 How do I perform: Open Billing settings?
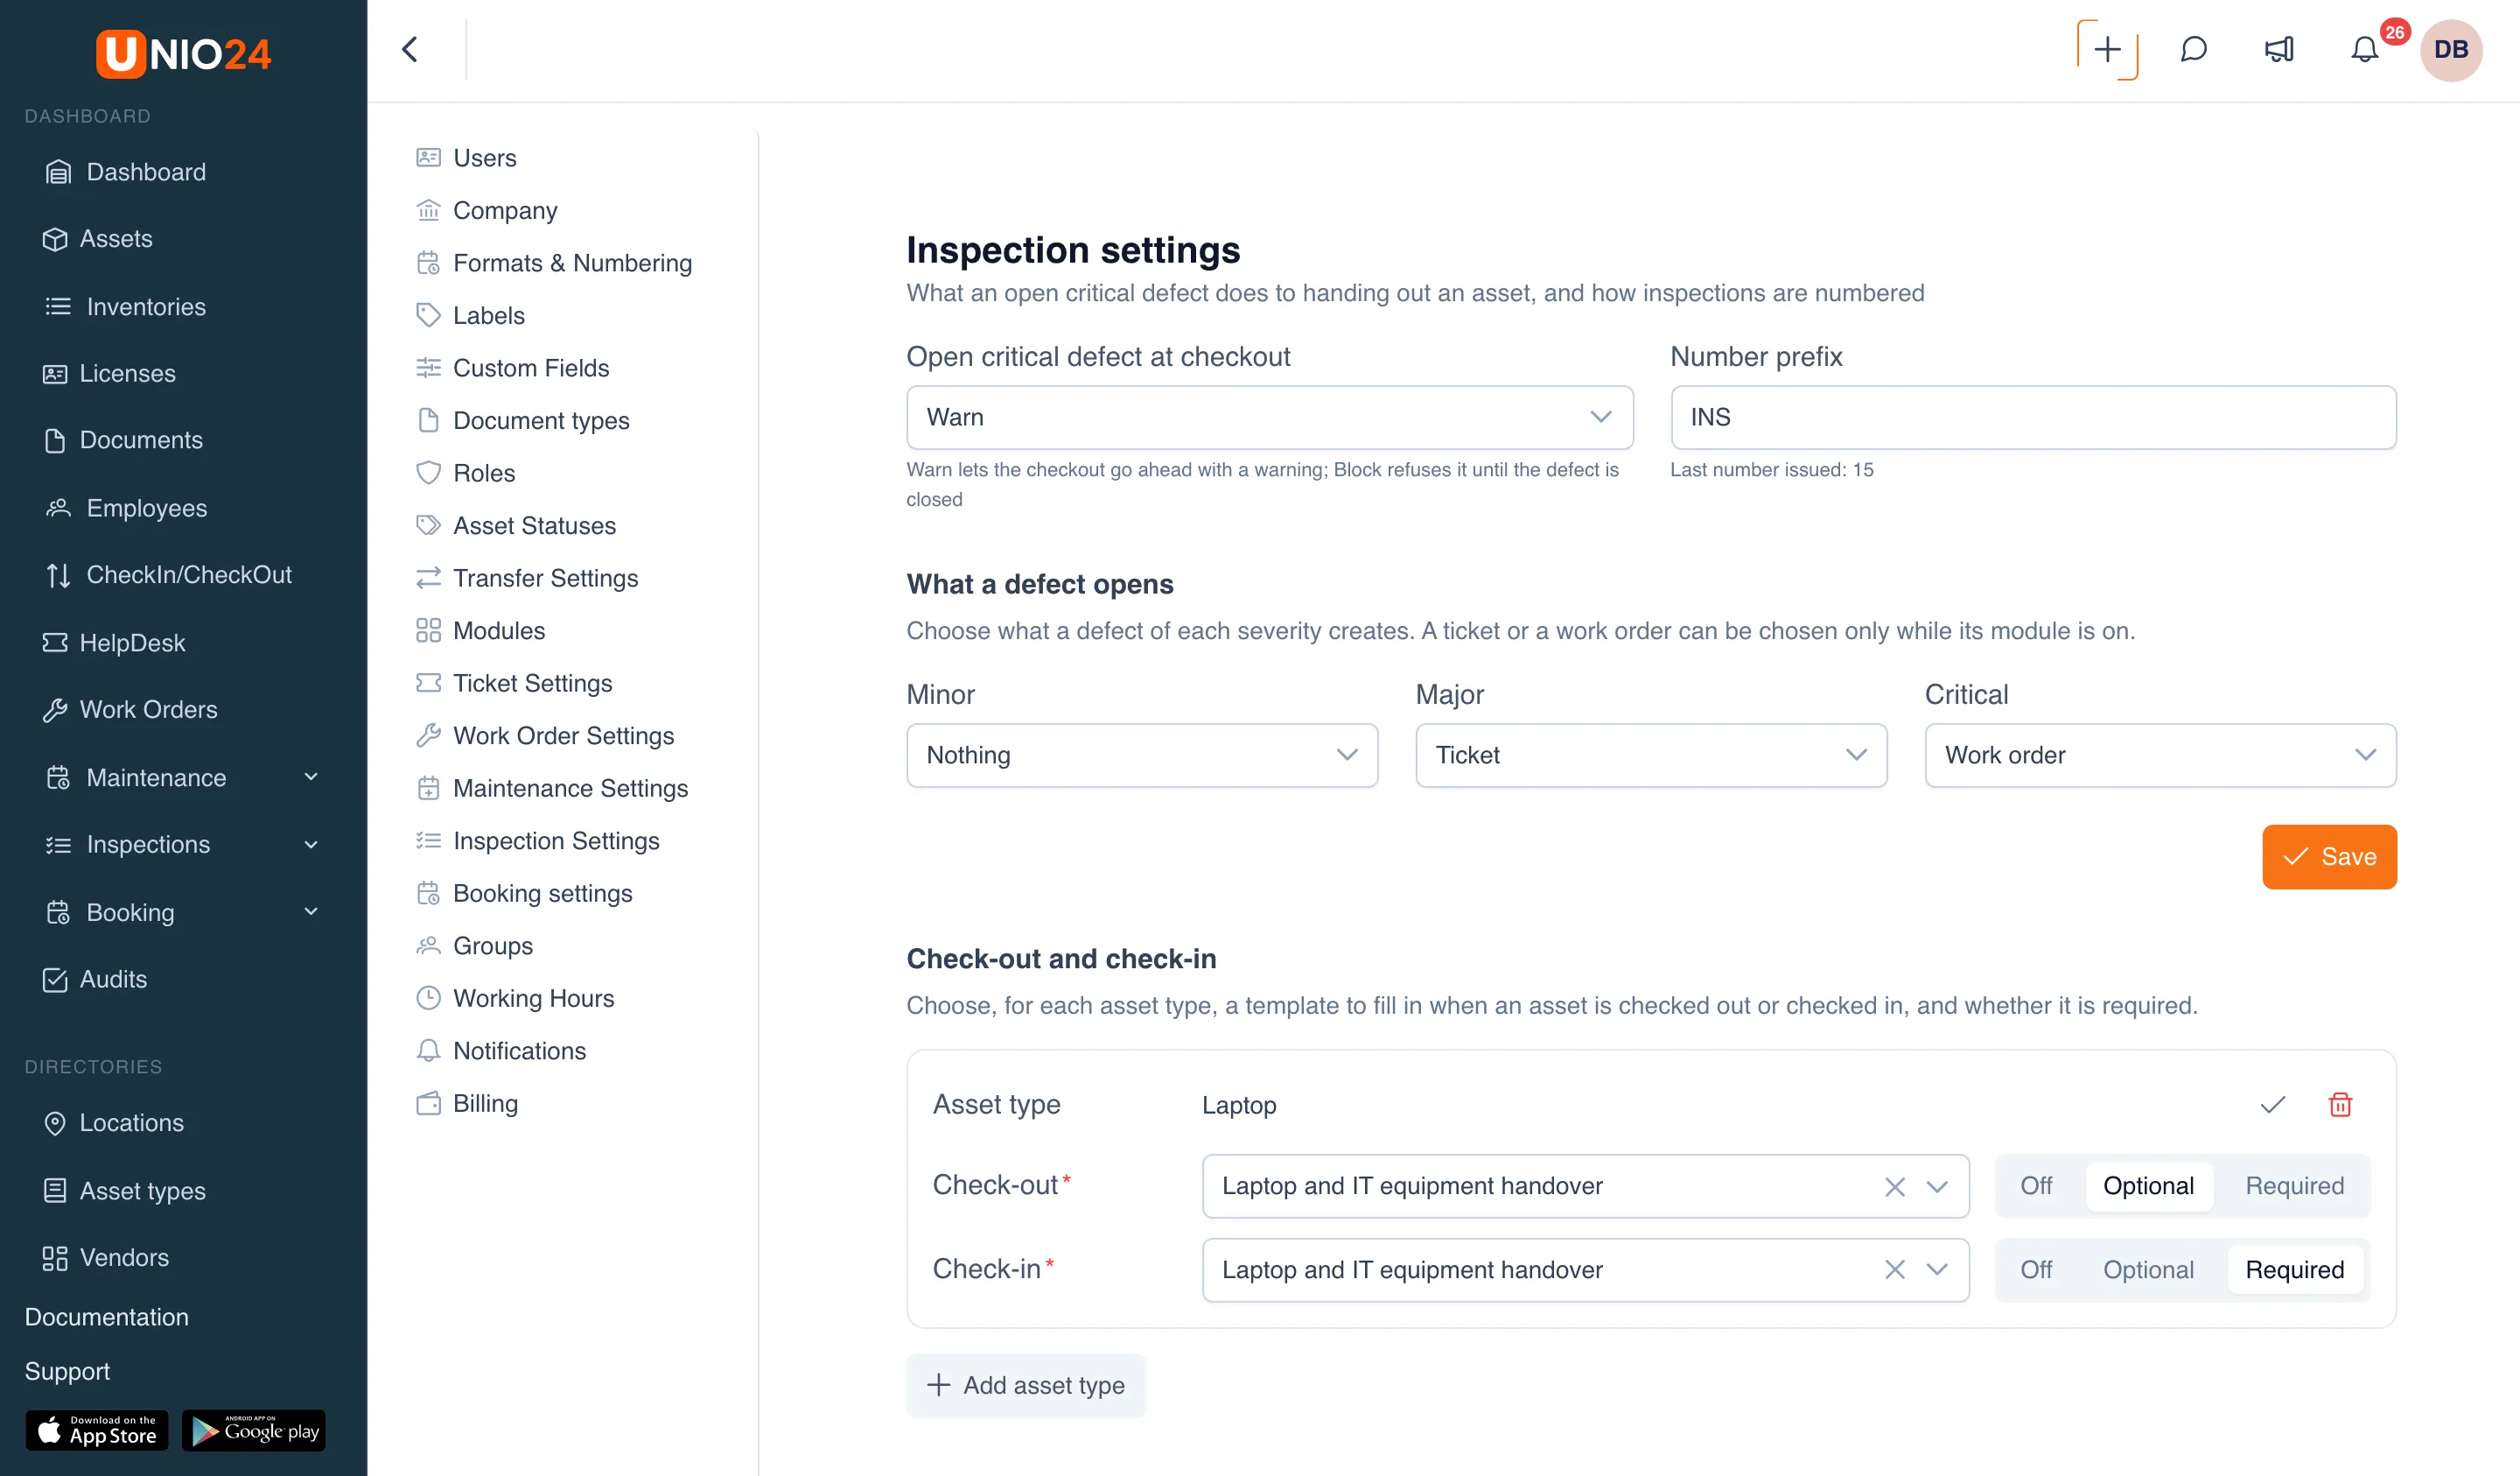467,1103
